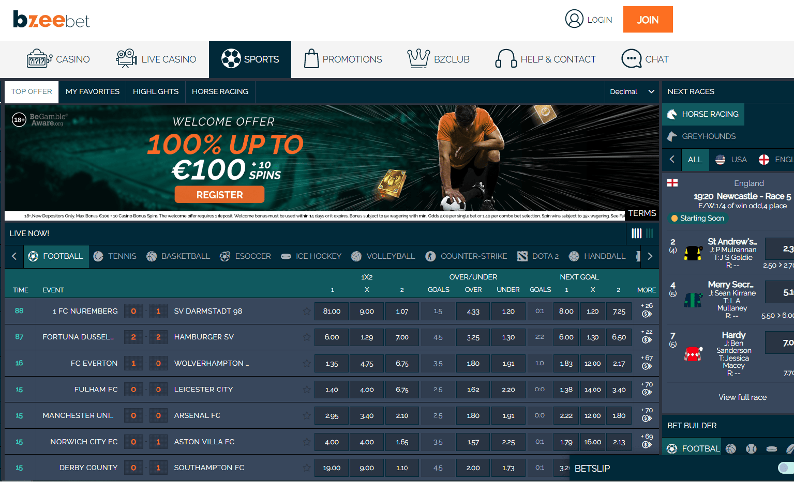
Task: Click View full race link
Action: [742, 397]
